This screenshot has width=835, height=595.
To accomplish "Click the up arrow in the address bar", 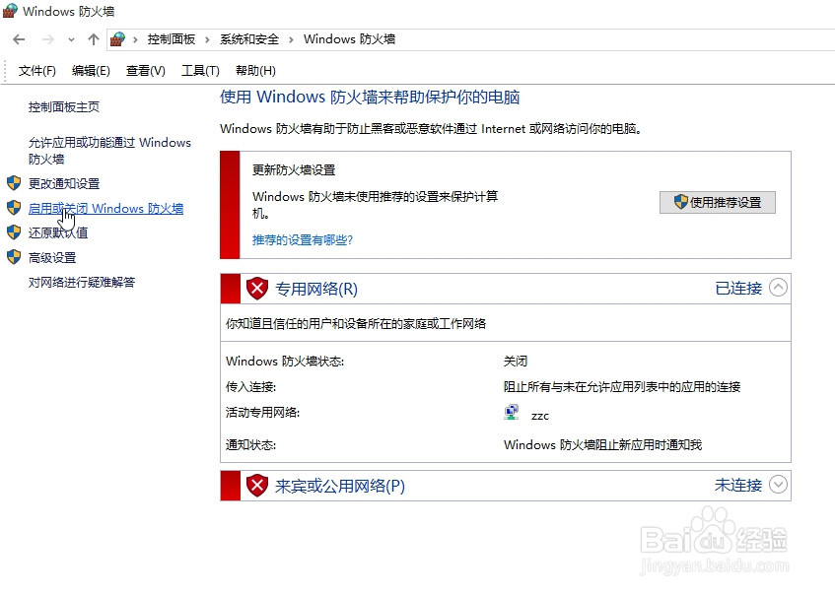I will point(93,38).
